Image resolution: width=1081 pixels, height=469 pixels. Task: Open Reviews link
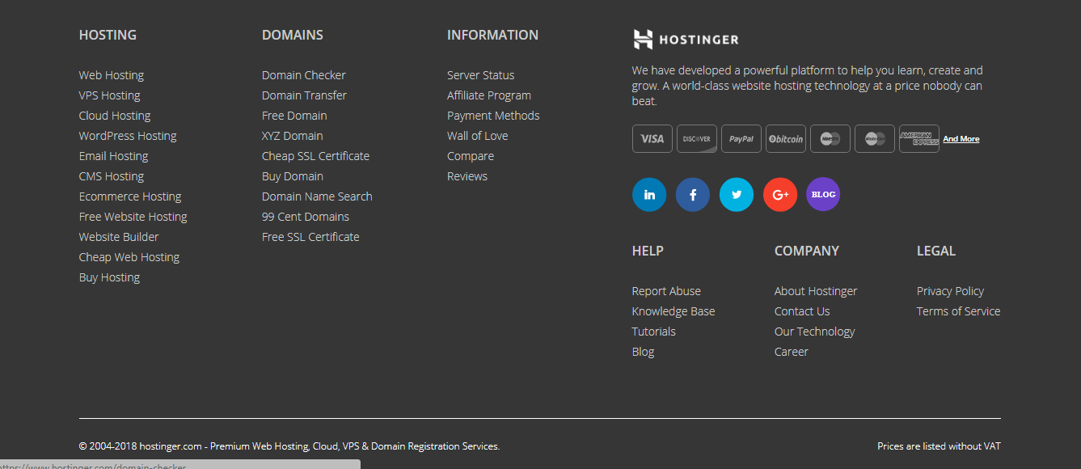coord(467,176)
